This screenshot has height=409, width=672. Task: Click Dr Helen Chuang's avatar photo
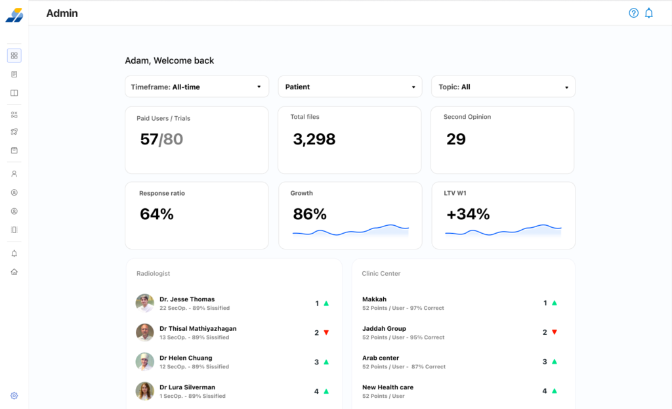pyautogui.click(x=145, y=362)
